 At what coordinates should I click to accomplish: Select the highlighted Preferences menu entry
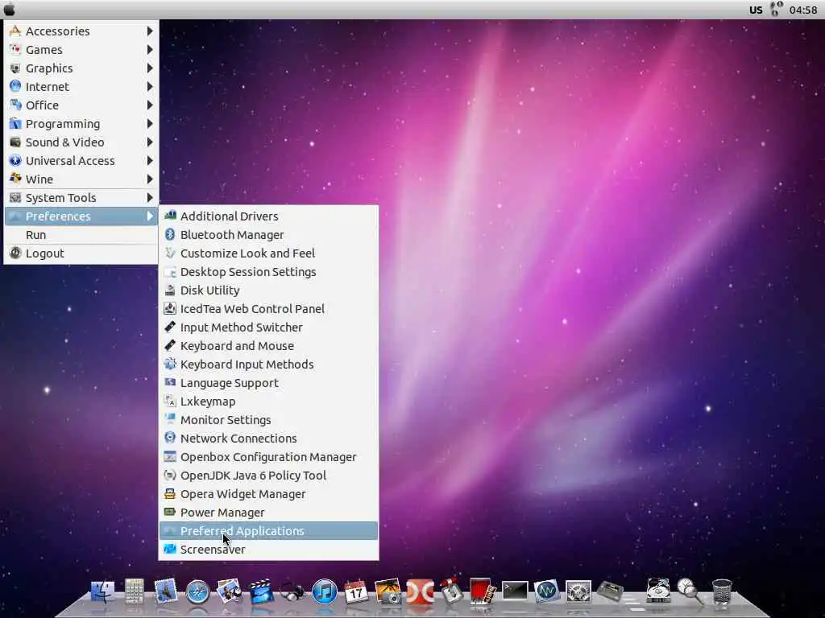point(81,216)
